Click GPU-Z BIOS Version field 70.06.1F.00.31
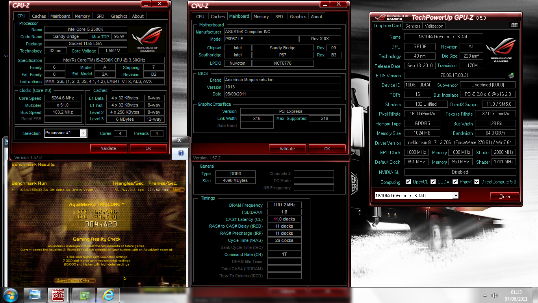Image resolution: width=538 pixels, height=303 pixels. point(455,75)
